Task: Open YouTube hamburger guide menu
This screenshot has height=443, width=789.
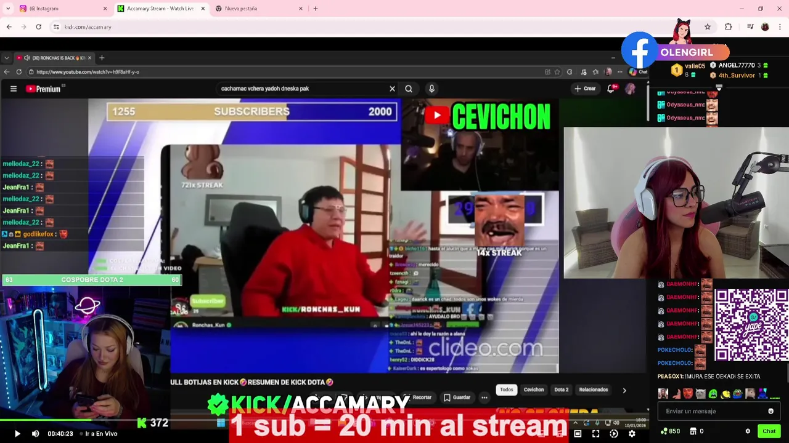Action: [x=13, y=89]
